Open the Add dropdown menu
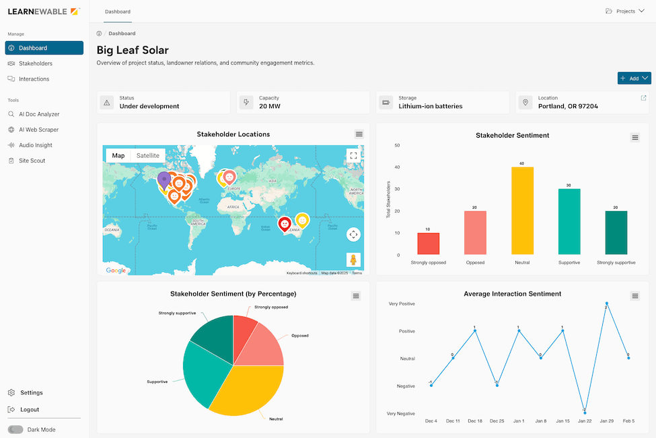Viewport: 656px width, 438px height. (634, 78)
